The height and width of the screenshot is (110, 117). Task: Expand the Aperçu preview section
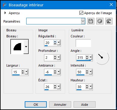(x=5, y=13)
